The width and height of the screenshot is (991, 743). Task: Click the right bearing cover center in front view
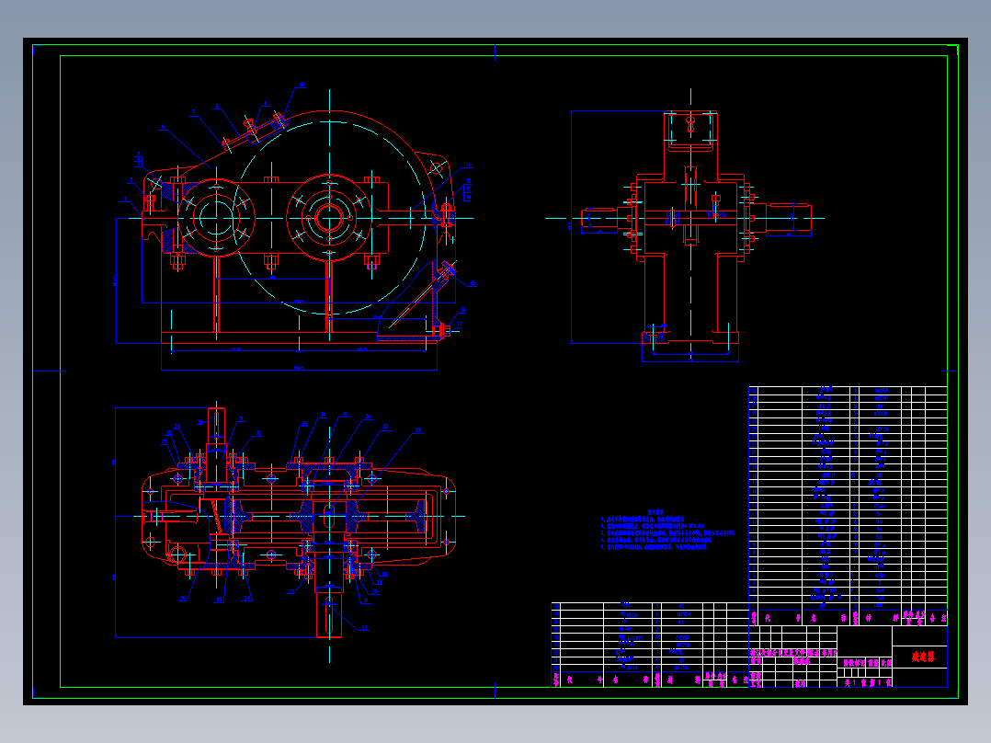point(329,218)
